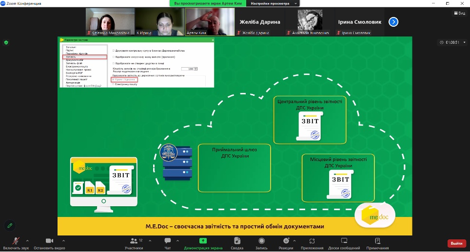Toggle checkbox Відображати не створені додатки
This screenshot has width=470, height=252.
pos(114,63)
